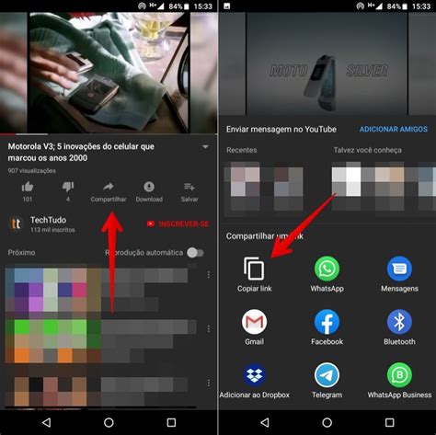Tap the "907 visualizações" view count
The width and height of the screenshot is (436, 435).
coord(32,171)
